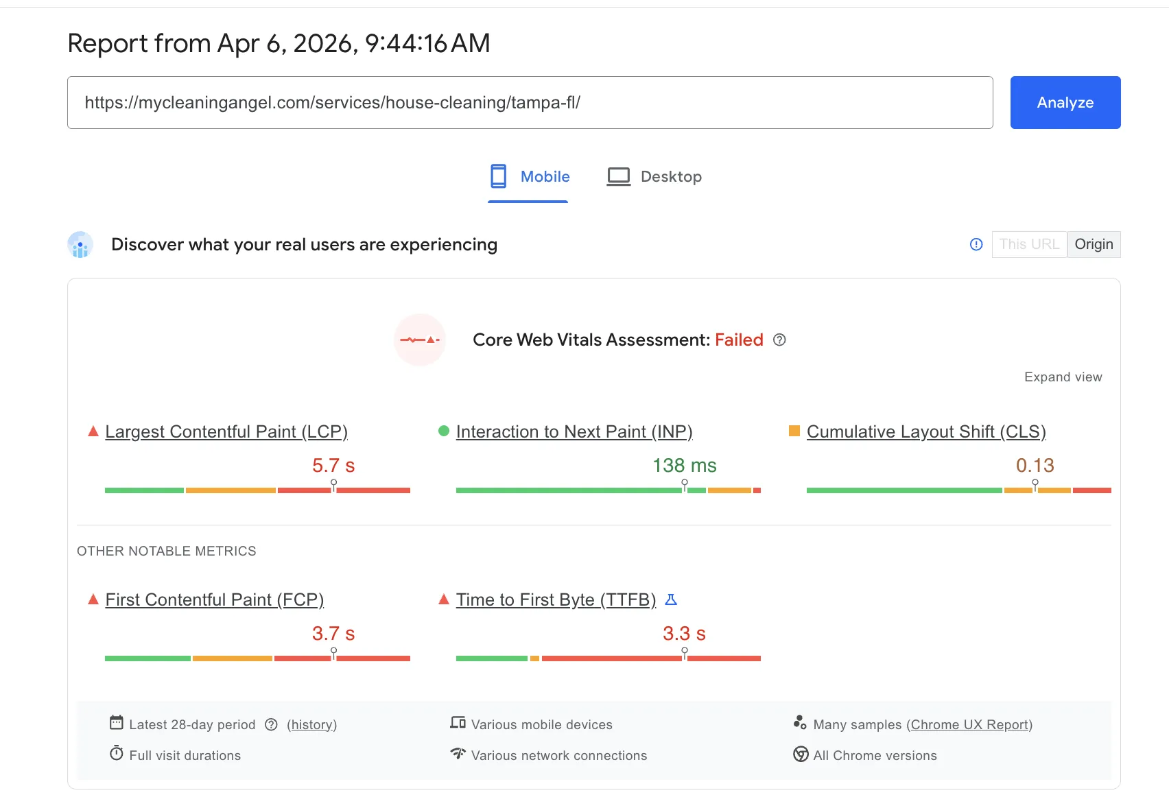Open the history link for the period
Viewport: 1169px width, 808px height.
pyautogui.click(x=312, y=724)
